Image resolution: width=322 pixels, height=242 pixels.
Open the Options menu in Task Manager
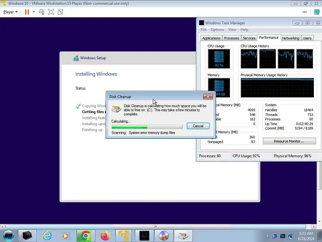click(x=217, y=29)
